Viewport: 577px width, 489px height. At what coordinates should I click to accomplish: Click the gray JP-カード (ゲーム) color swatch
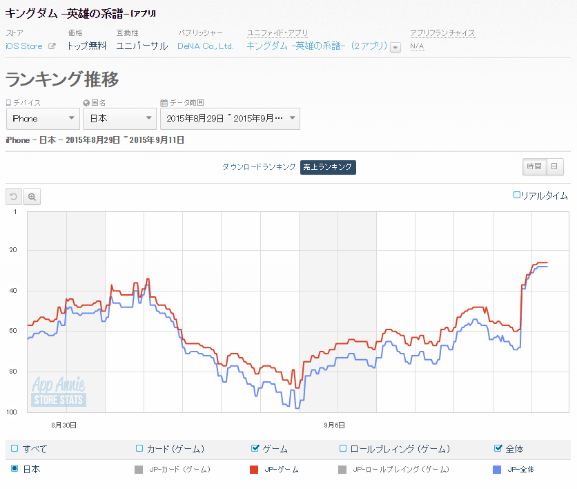tap(139, 470)
